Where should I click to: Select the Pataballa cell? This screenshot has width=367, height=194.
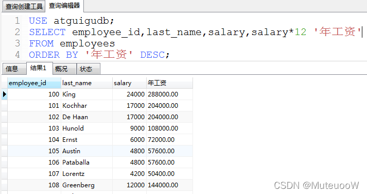86,163
